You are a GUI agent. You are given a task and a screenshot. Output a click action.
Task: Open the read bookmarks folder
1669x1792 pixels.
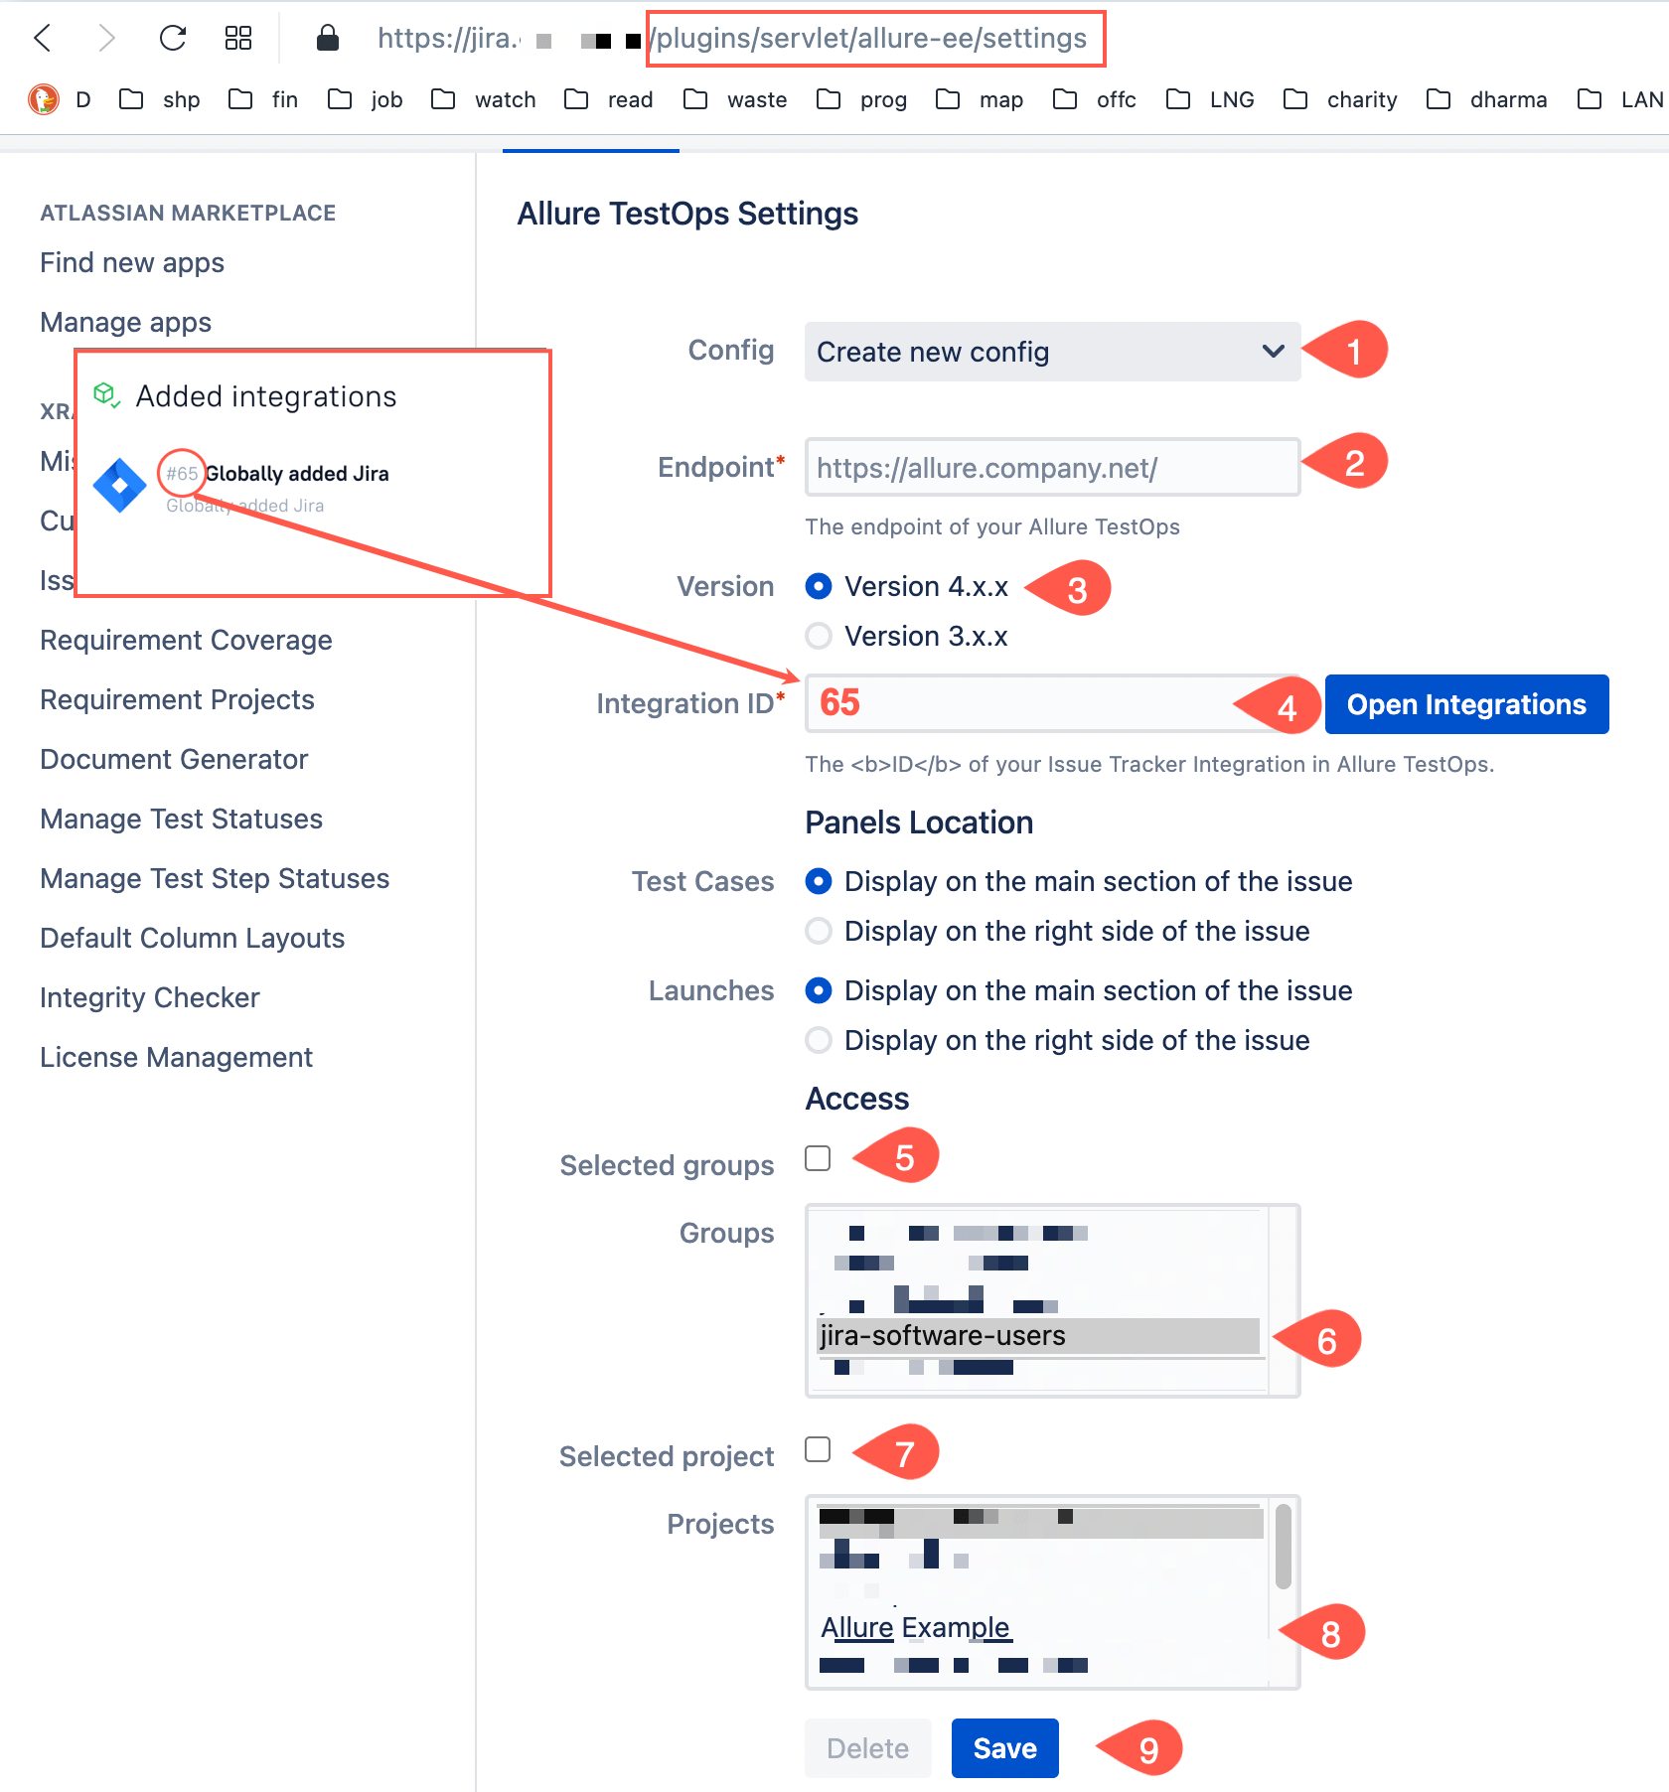(x=609, y=99)
